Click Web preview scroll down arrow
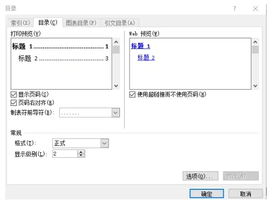 tap(255, 86)
